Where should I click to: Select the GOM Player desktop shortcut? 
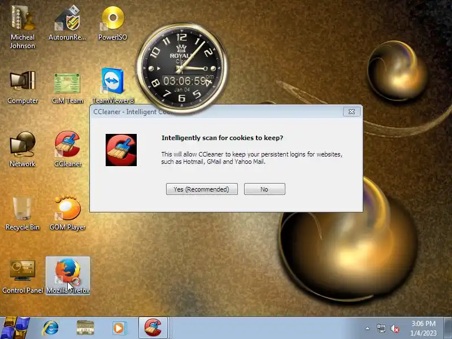tap(67, 213)
